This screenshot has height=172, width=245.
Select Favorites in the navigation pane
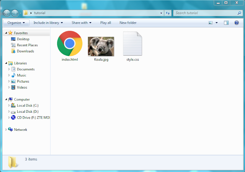coord(21,33)
